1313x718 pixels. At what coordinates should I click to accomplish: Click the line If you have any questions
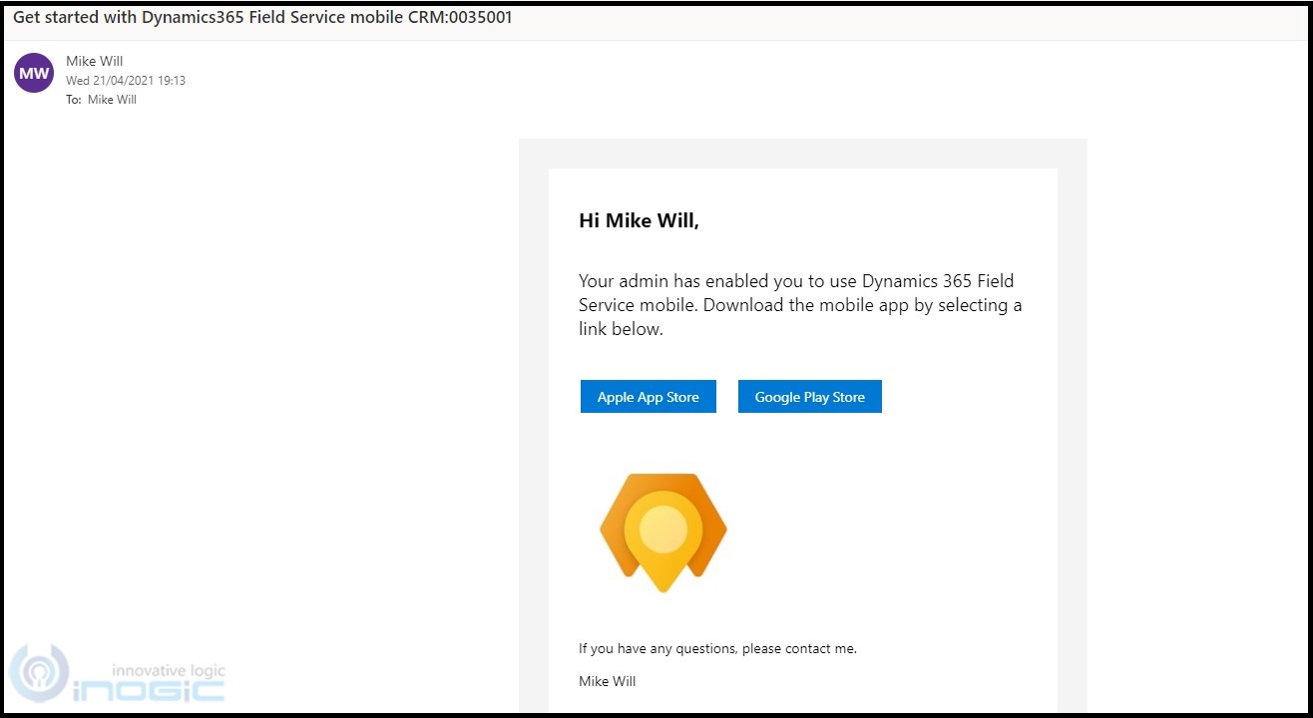(x=718, y=649)
